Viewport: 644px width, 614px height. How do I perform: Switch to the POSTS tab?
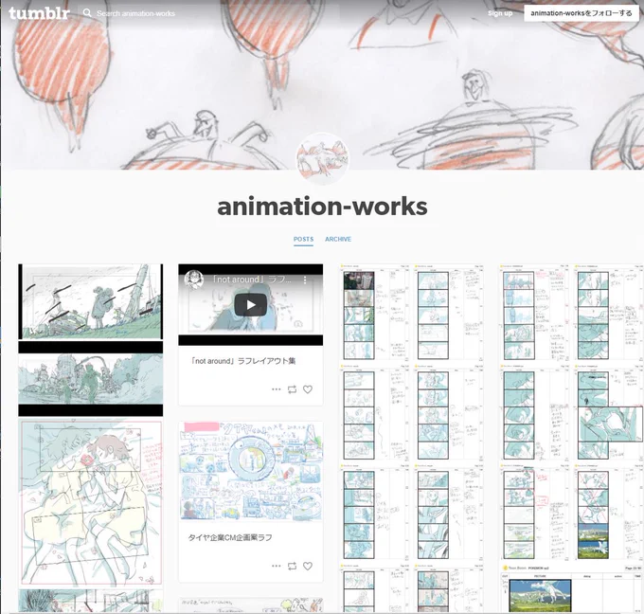tap(303, 239)
